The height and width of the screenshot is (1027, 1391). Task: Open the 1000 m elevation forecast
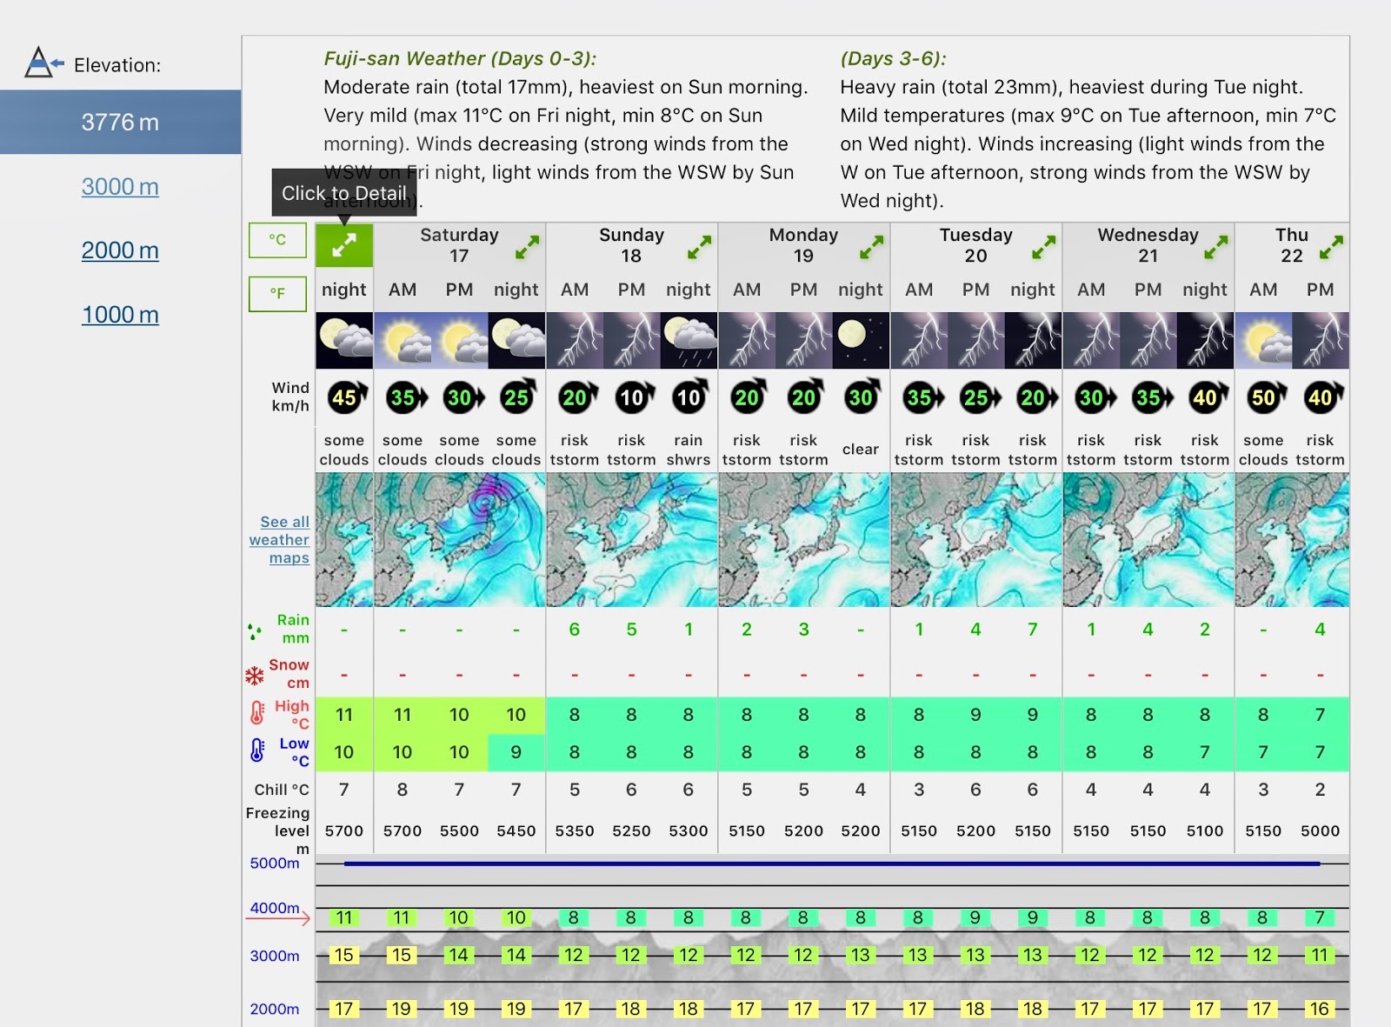click(x=120, y=315)
